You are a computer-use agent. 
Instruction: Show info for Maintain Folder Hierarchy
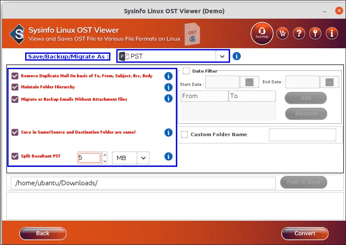[168, 87]
